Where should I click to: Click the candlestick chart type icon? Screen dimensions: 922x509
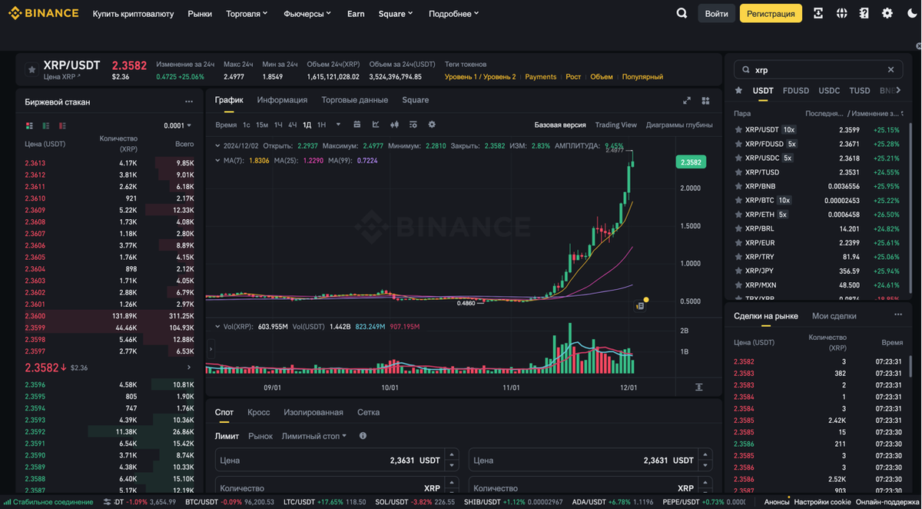click(394, 125)
